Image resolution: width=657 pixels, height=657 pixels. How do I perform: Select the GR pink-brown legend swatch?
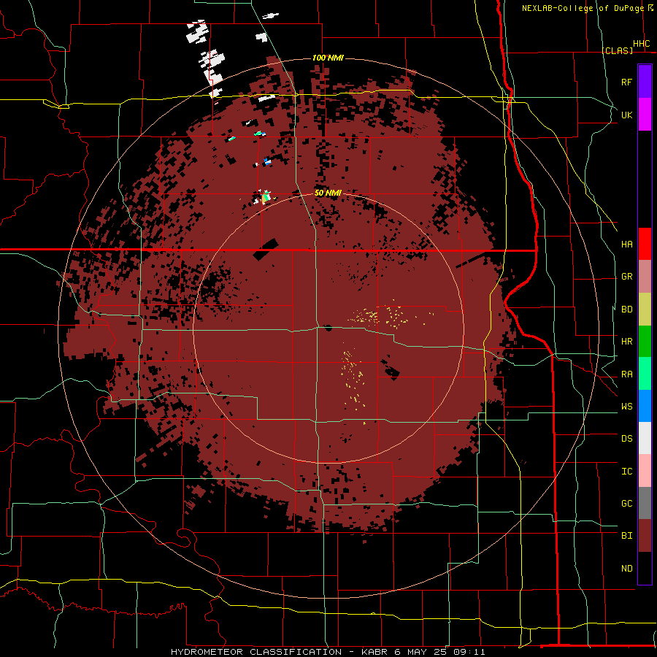click(645, 277)
